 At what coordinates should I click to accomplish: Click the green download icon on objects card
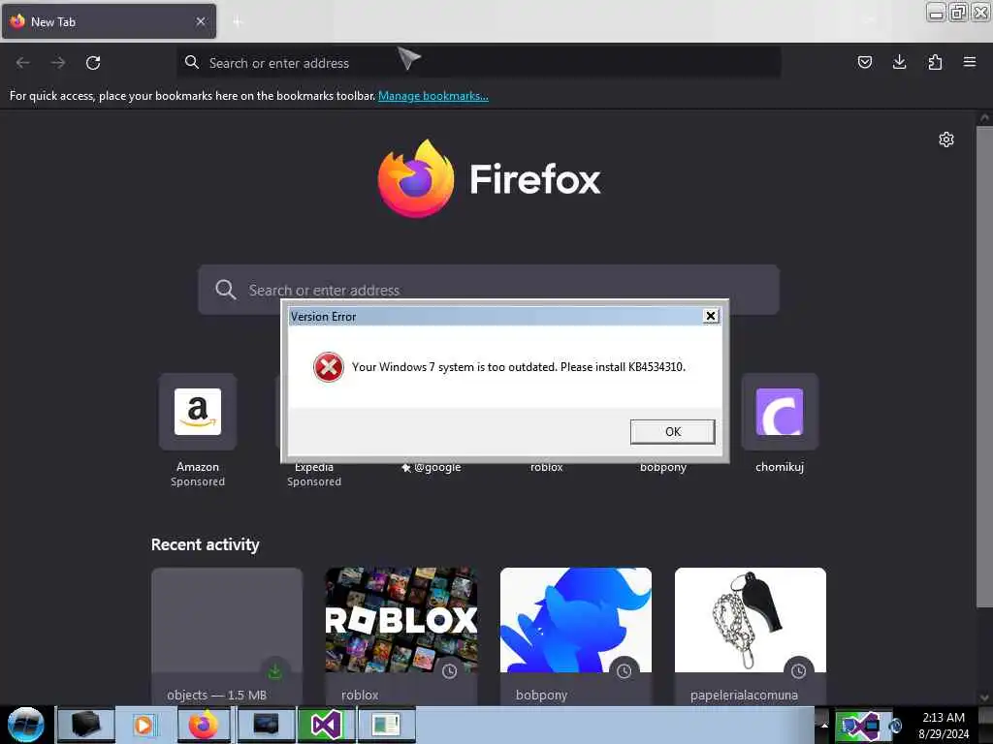coord(274,670)
